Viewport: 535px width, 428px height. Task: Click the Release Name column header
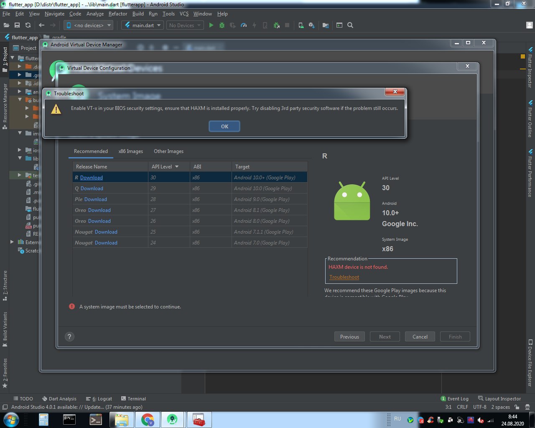click(x=110, y=166)
